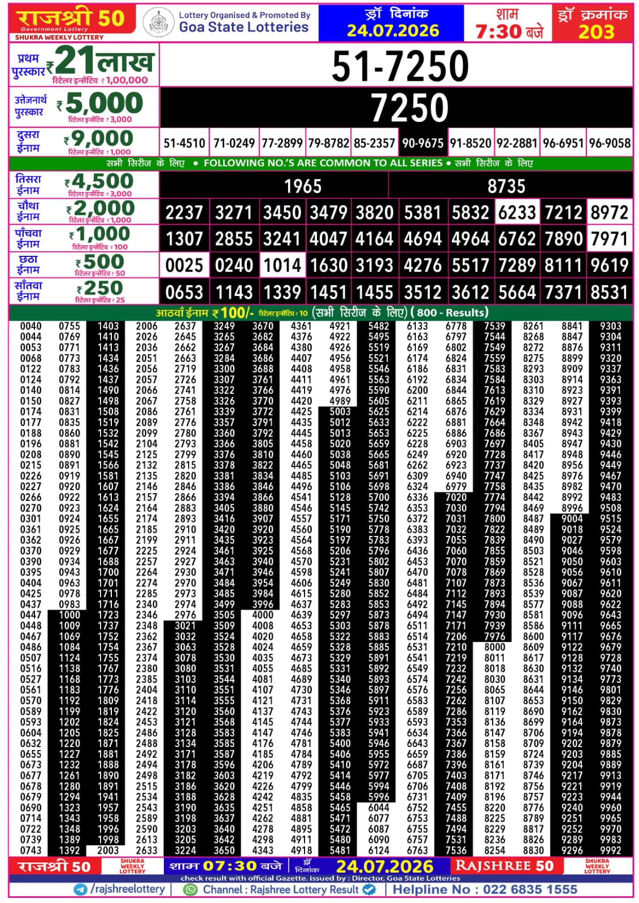Click the 800 - Results label
This screenshot has width=639, height=903.
pos(450,312)
